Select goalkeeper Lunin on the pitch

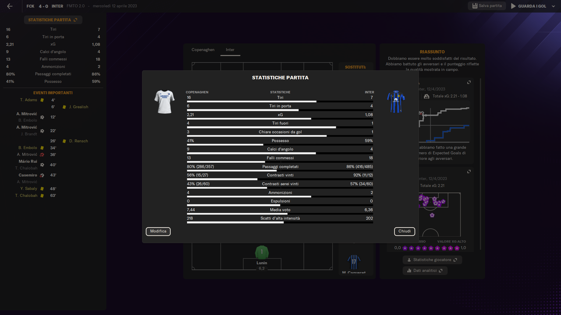click(261, 253)
